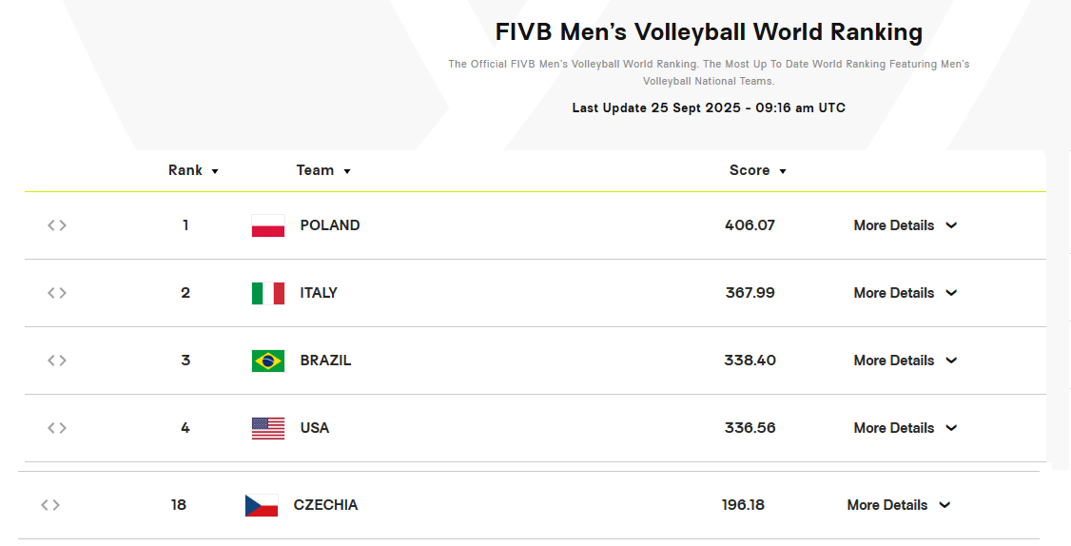Image resolution: width=1071 pixels, height=546 pixels.
Task: Click rank movement arrows icon beside Italy
Action: (57, 293)
